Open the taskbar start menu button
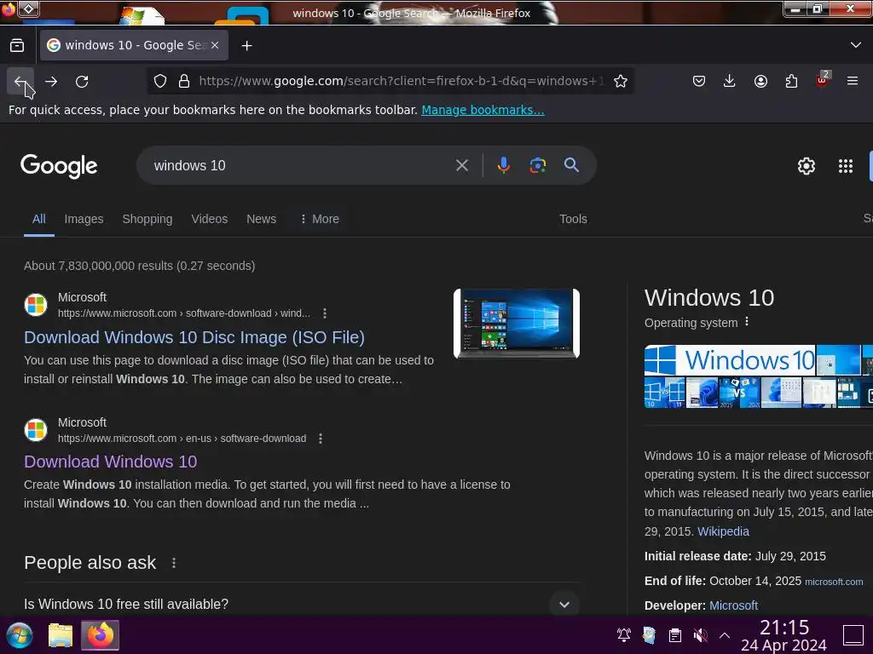The width and height of the screenshot is (873, 654). click(20, 635)
